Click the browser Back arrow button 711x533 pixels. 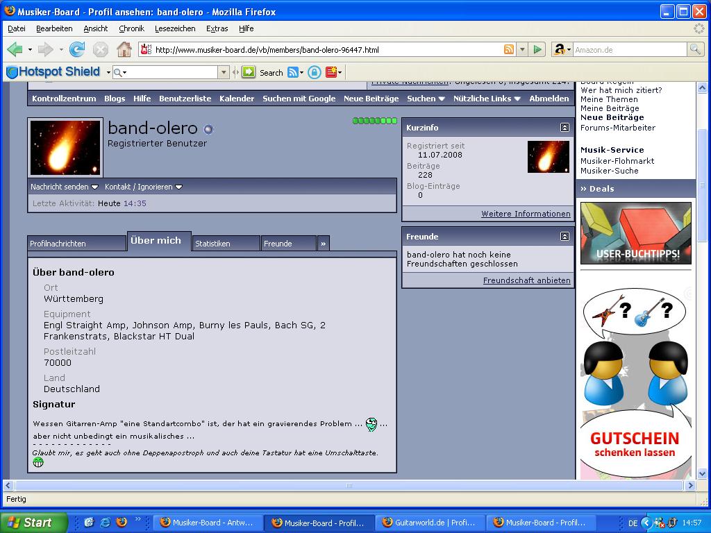tap(15, 49)
